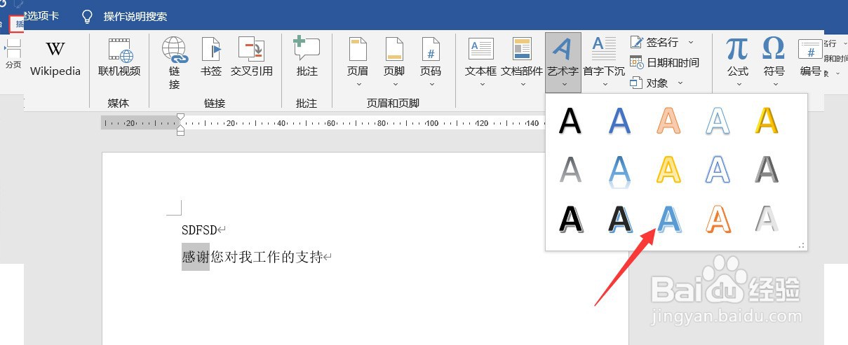Choose the white with blue outline WordArt
Viewport: 848px width, 345px height.
click(x=718, y=121)
